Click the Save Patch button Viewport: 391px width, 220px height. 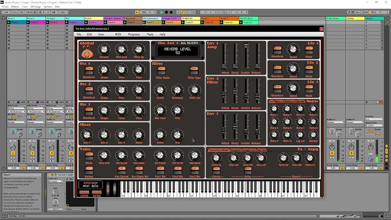coord(97,193)
